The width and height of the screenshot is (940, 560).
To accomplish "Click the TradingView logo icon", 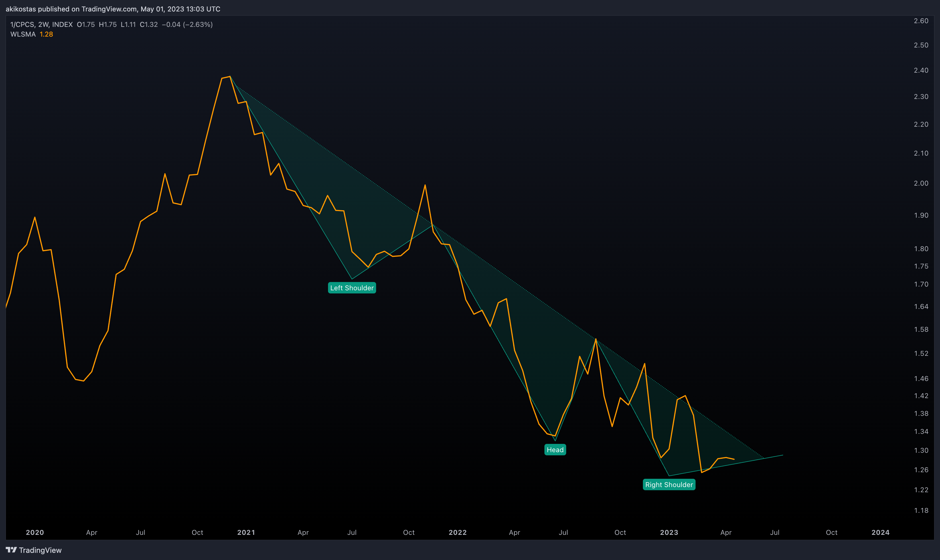I will tap(11, 550).
